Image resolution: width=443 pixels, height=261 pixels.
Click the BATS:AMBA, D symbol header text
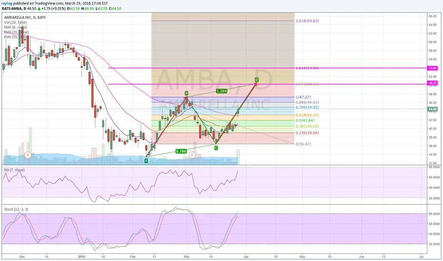pos(14,9)
